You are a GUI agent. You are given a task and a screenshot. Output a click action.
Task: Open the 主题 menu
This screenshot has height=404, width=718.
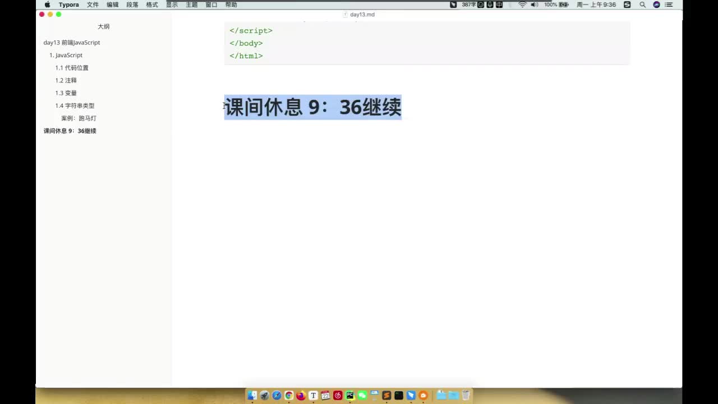pos(192,4)
